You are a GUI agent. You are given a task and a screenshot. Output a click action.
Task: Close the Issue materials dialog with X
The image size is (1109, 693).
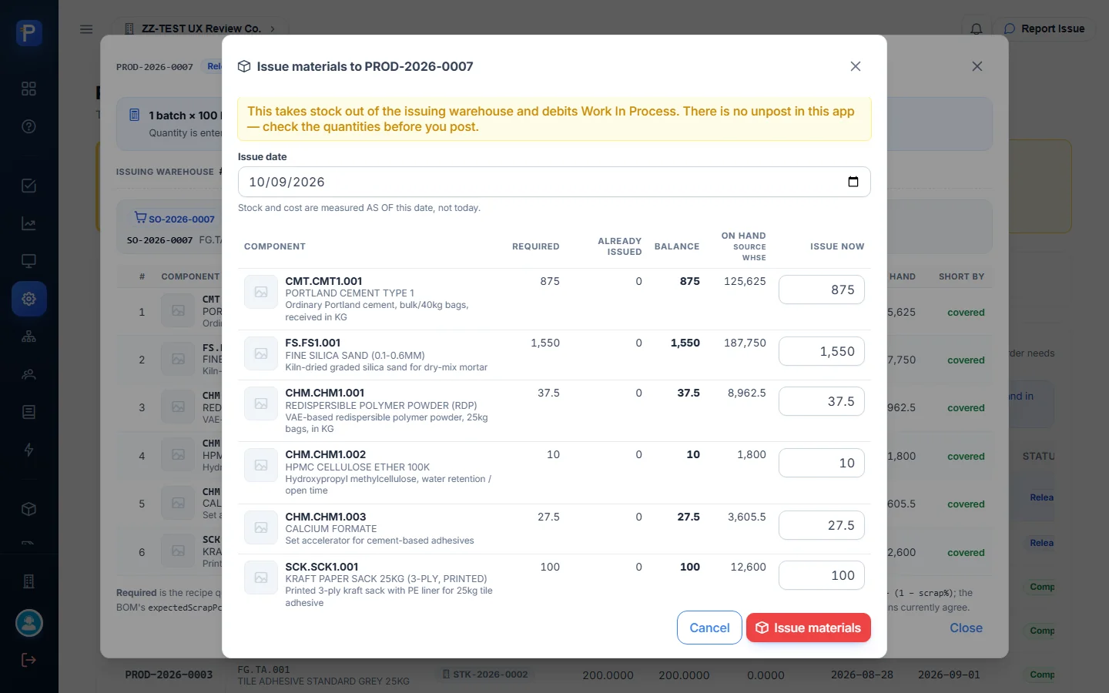[855, 66]
